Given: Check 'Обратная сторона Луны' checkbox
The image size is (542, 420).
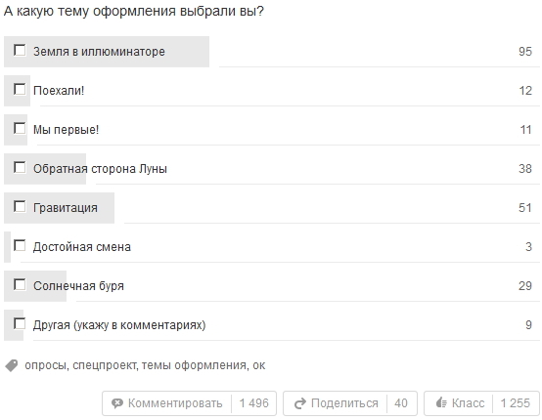Looking at the screenshot, I should pos(20,167).
